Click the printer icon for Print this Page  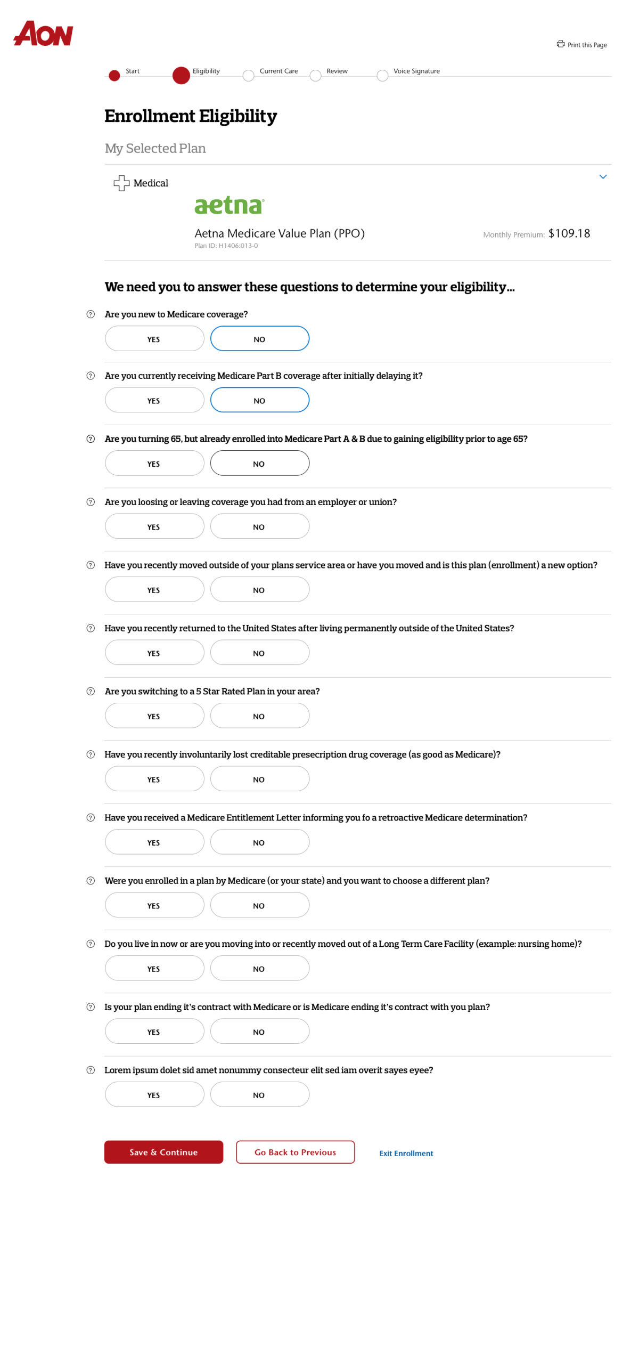[x=560, y=44]
